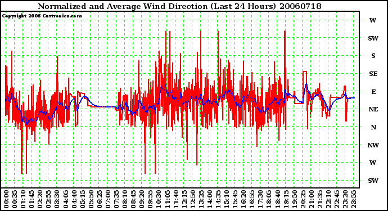Click the 13:25 time label

201,199
